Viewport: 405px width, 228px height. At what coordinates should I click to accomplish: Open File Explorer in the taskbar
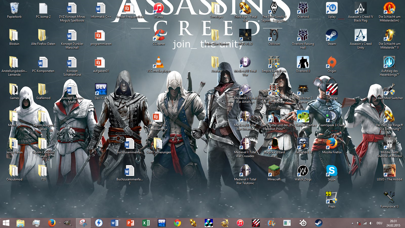tap(21, 223)
